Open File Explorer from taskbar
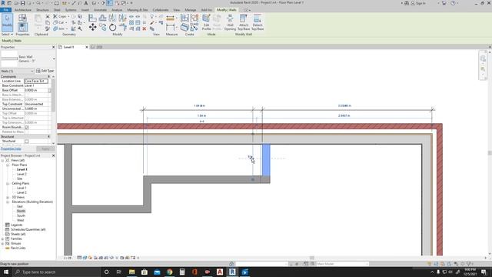Screen dimensions: 492x277 tap(131, 272)
